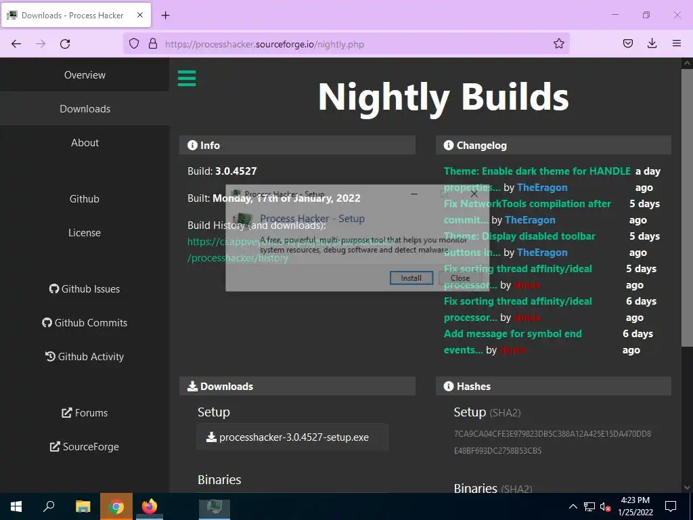This screenshot has height=520, width=693.
Task: Open the appveyor build history link
Action: 290,249
